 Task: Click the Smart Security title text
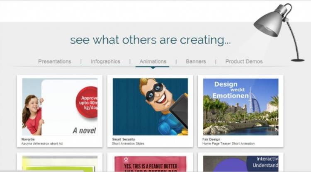click(x=124, y=139)
